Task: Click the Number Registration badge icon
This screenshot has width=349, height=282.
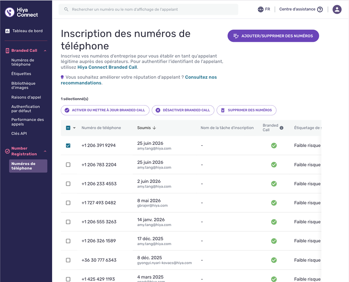Action: click(7, 151)
